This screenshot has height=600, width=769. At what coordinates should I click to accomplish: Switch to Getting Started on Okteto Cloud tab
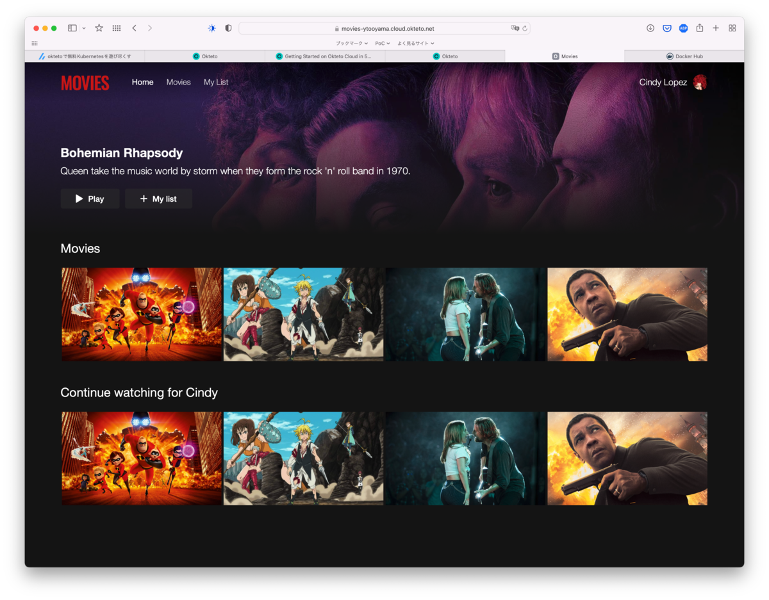(x=325, y=56)
